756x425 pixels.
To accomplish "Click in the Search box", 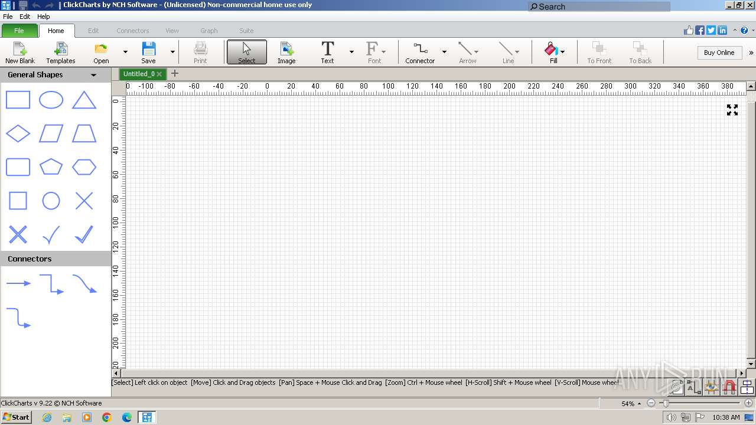I will pos(599,6).
